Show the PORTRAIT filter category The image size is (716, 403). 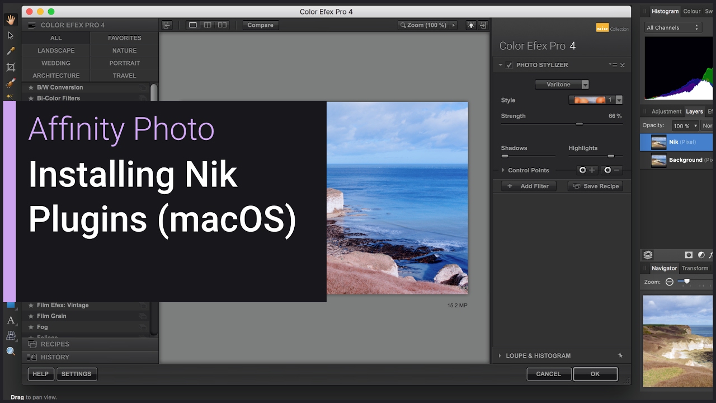[x=124, y=63]
